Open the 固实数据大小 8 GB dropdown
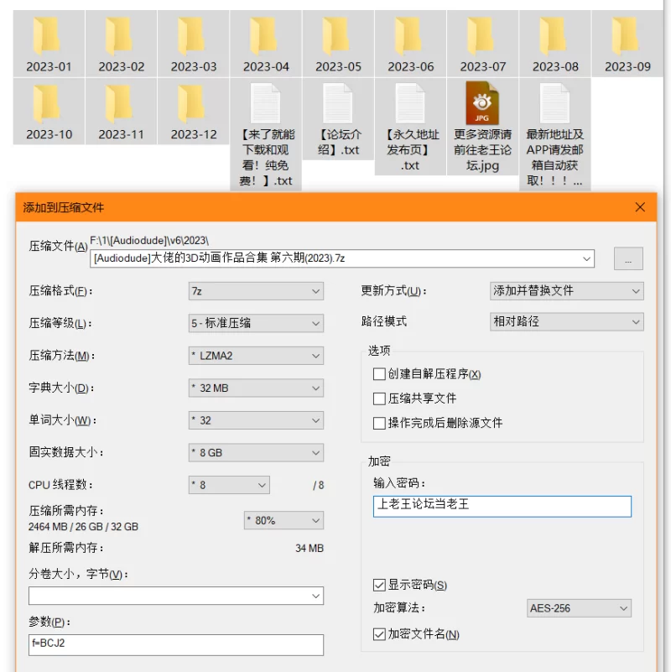Screen dimensions: 671x672 pos(256,452)
